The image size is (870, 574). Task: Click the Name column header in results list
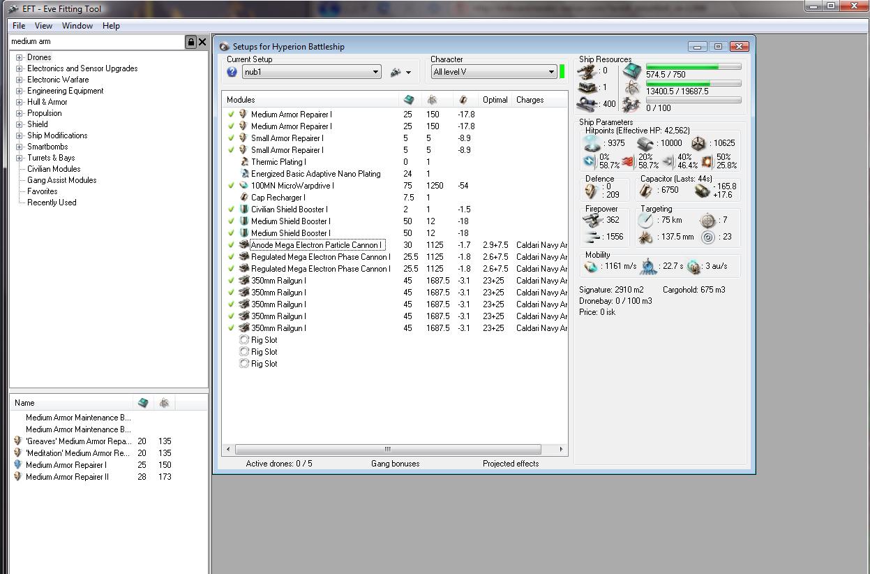(x=71, y=403)
